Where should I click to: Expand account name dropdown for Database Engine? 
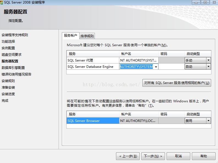pos(156,67)
